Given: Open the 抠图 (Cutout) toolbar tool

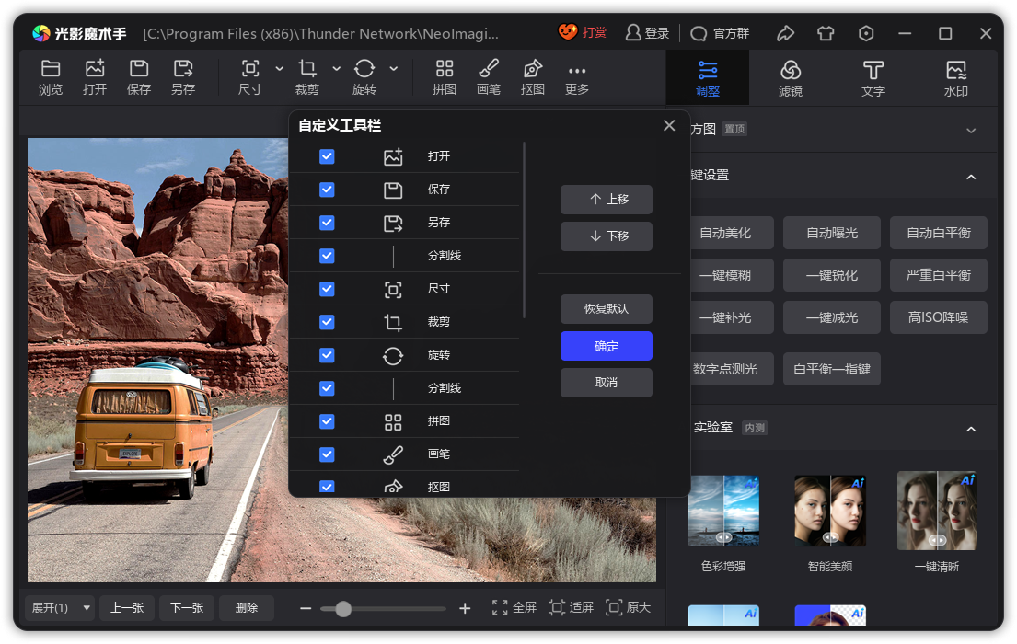Looking at the screenshot, I should [x=533, y=69].
